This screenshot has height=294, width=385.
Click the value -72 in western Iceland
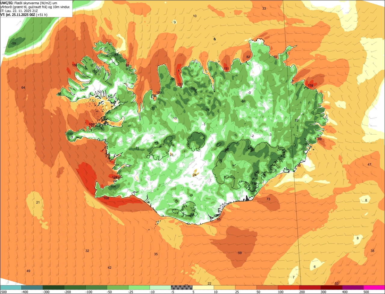click(137, 149)
